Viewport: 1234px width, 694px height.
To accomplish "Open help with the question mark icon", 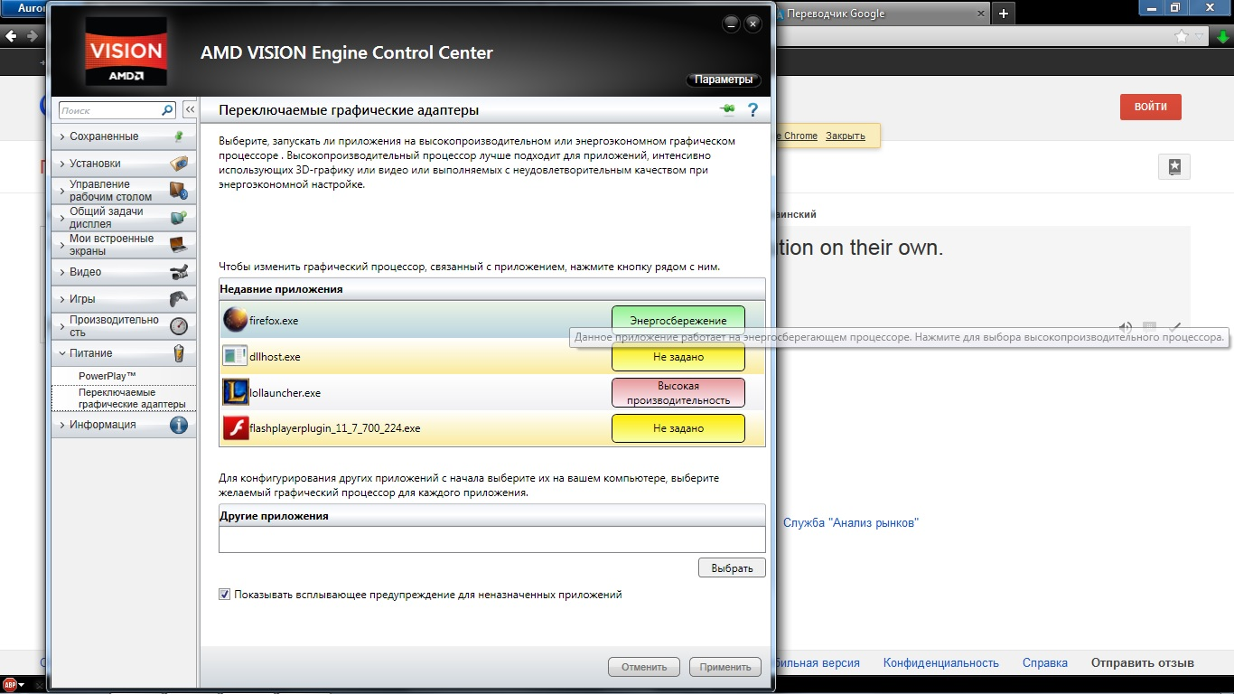I will click(x=753, y=110).
